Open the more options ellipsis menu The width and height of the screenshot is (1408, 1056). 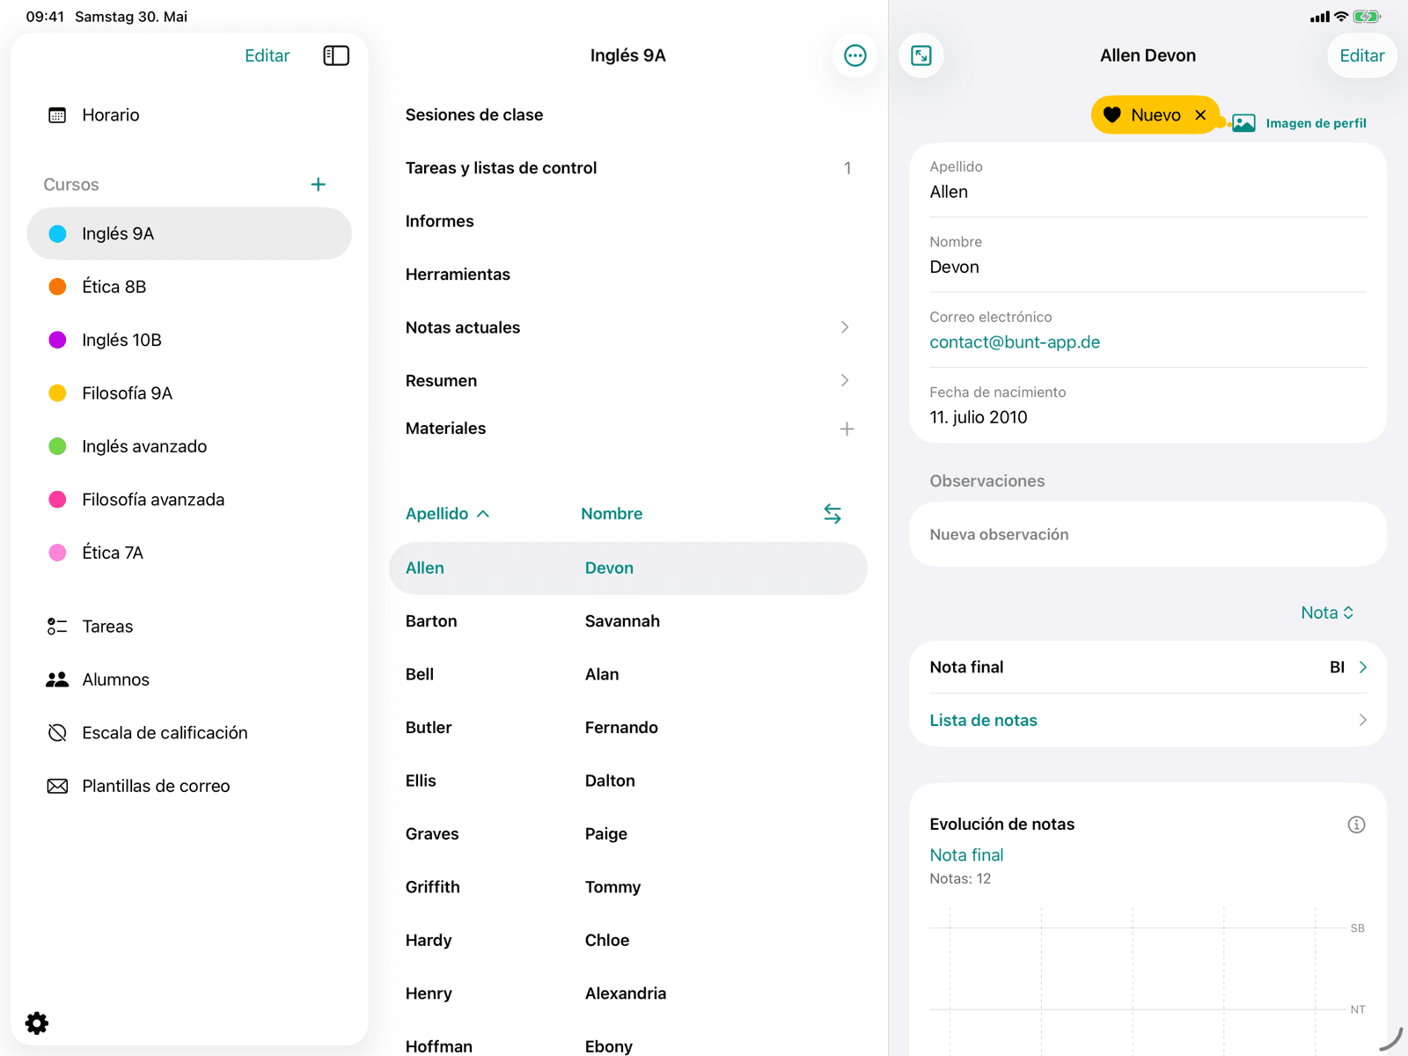pos(854,55)
